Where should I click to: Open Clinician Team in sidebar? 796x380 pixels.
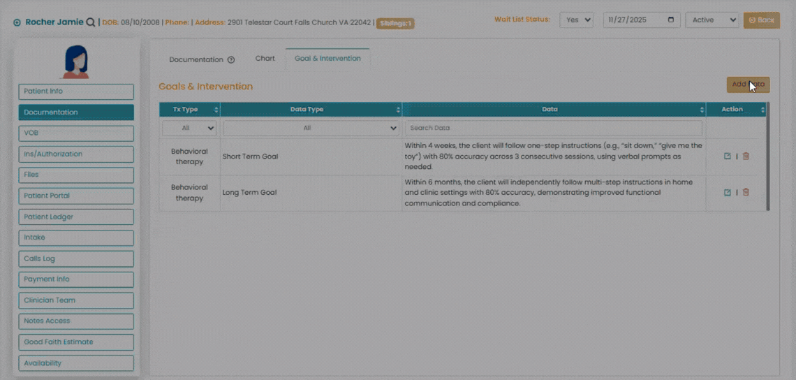[76, 300]
